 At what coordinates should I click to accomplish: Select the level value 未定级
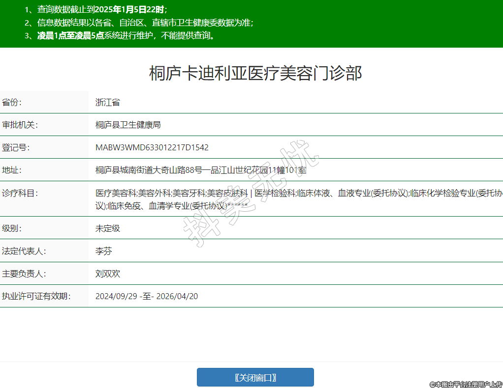(x=107, y=228)
